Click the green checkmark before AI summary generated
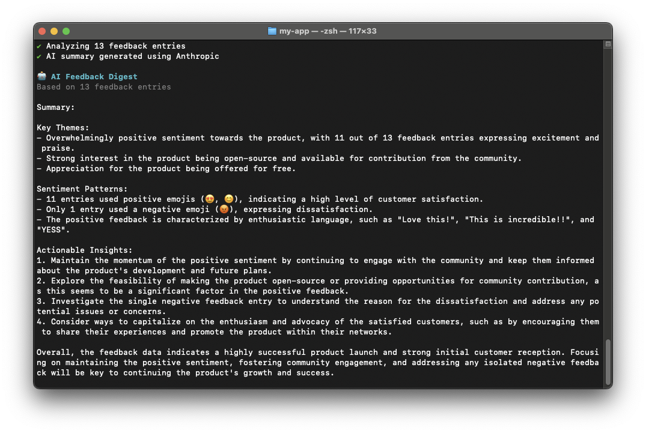 (39, 56)
